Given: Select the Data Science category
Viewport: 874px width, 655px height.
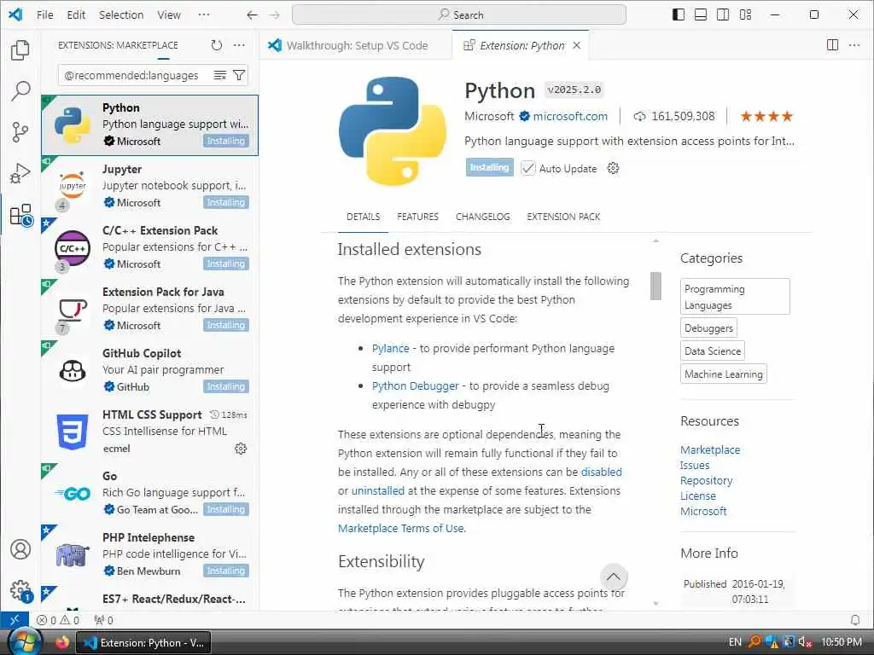Looking at the screenshot, I should [x=713, y=351].
